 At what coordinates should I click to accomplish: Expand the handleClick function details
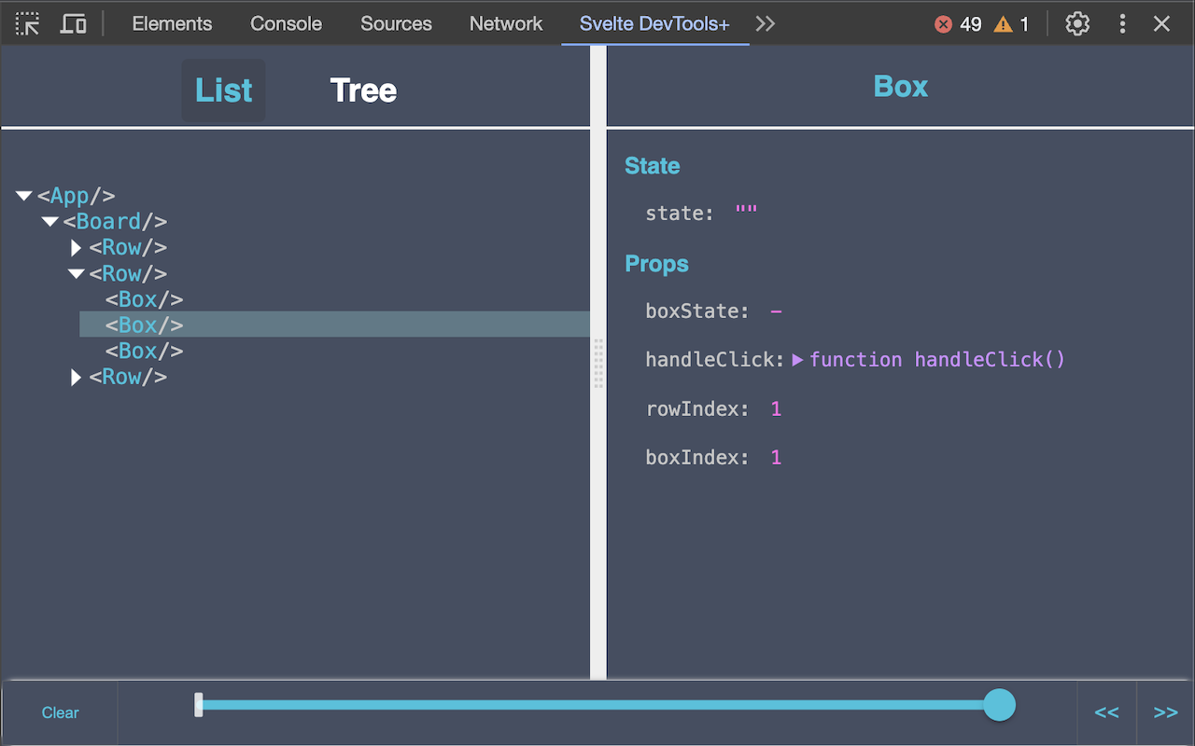point(796,359)
